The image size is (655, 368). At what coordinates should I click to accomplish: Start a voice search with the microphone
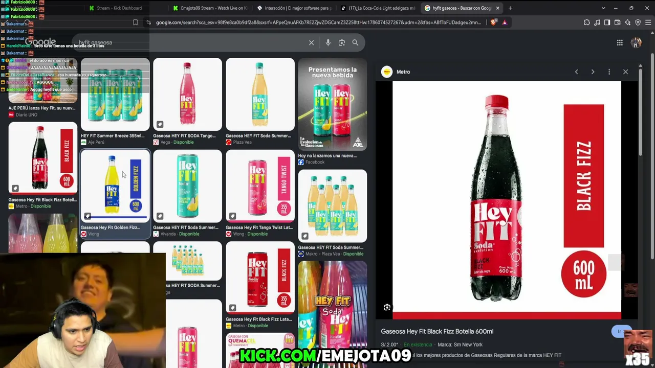tap(328, 43)
